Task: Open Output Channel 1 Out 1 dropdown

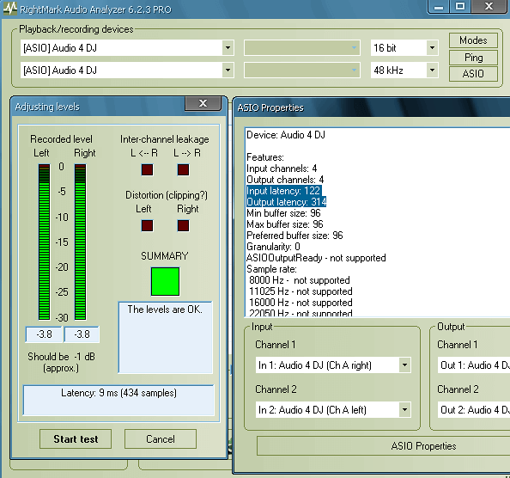Action: click(x=474, y=365)
